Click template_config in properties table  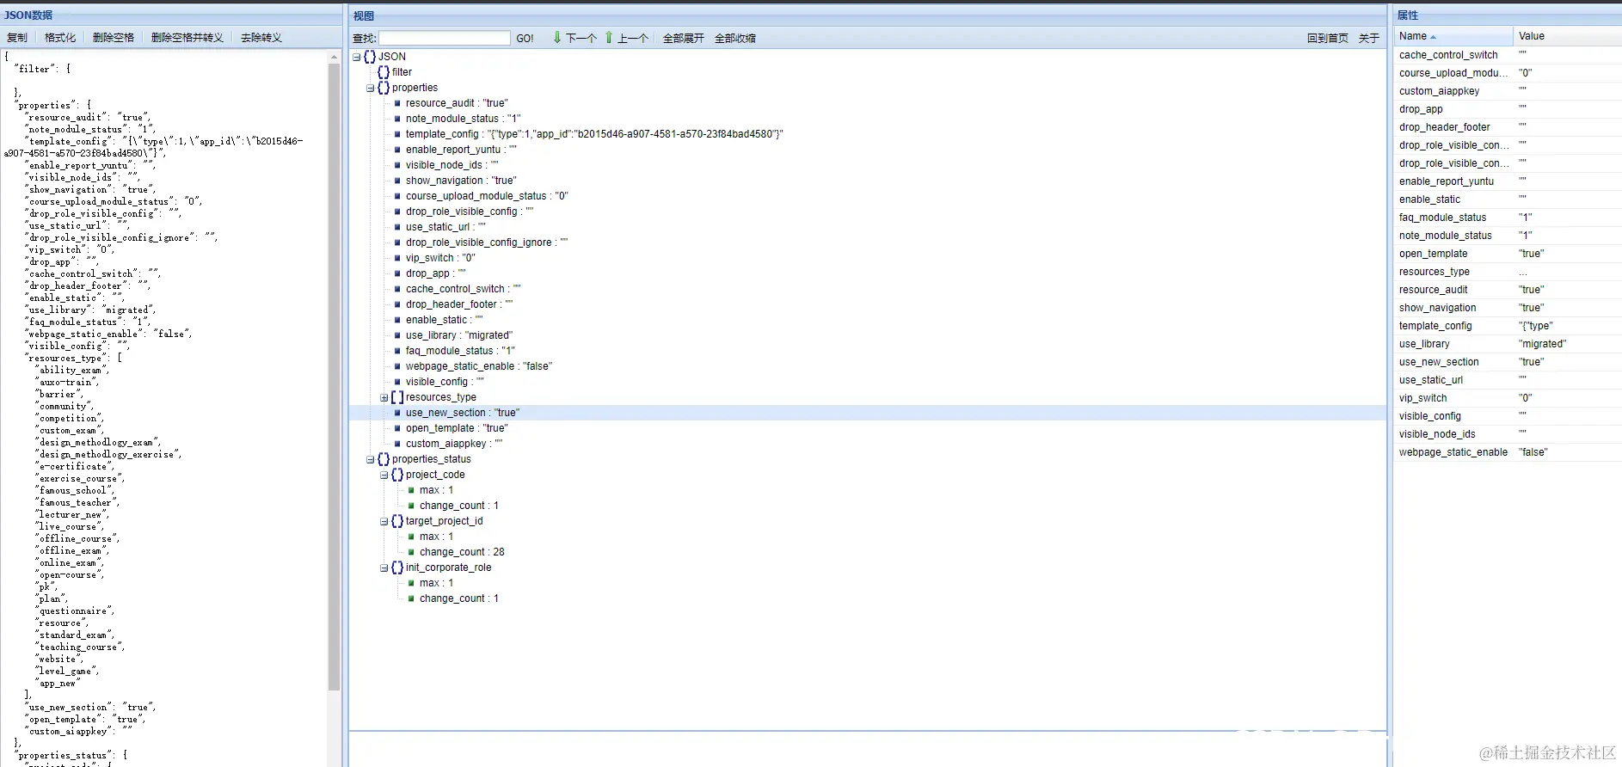(1435, 326)
